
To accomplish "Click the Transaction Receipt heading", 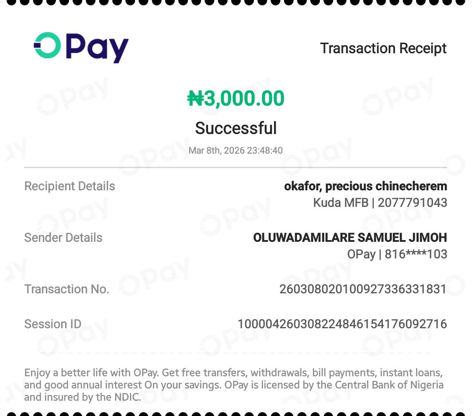I will [x=383, y=48].
